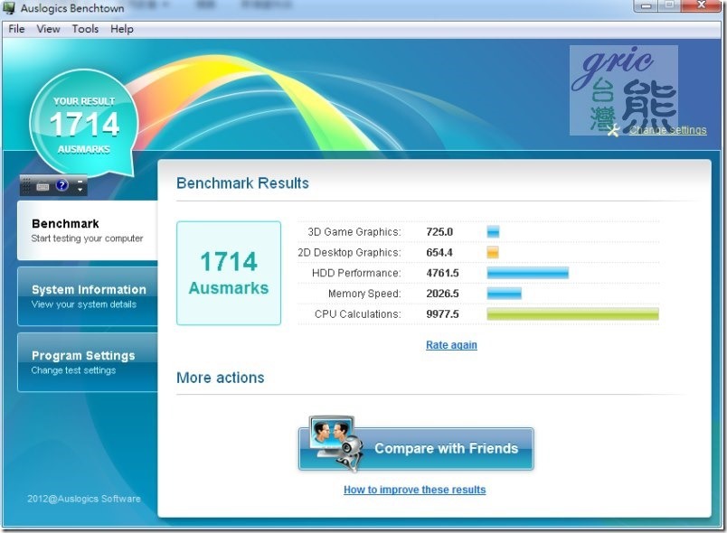Close the Auslogics Benchtown window
The height and width of the screenshot is (533, 727).
point(703,5)
